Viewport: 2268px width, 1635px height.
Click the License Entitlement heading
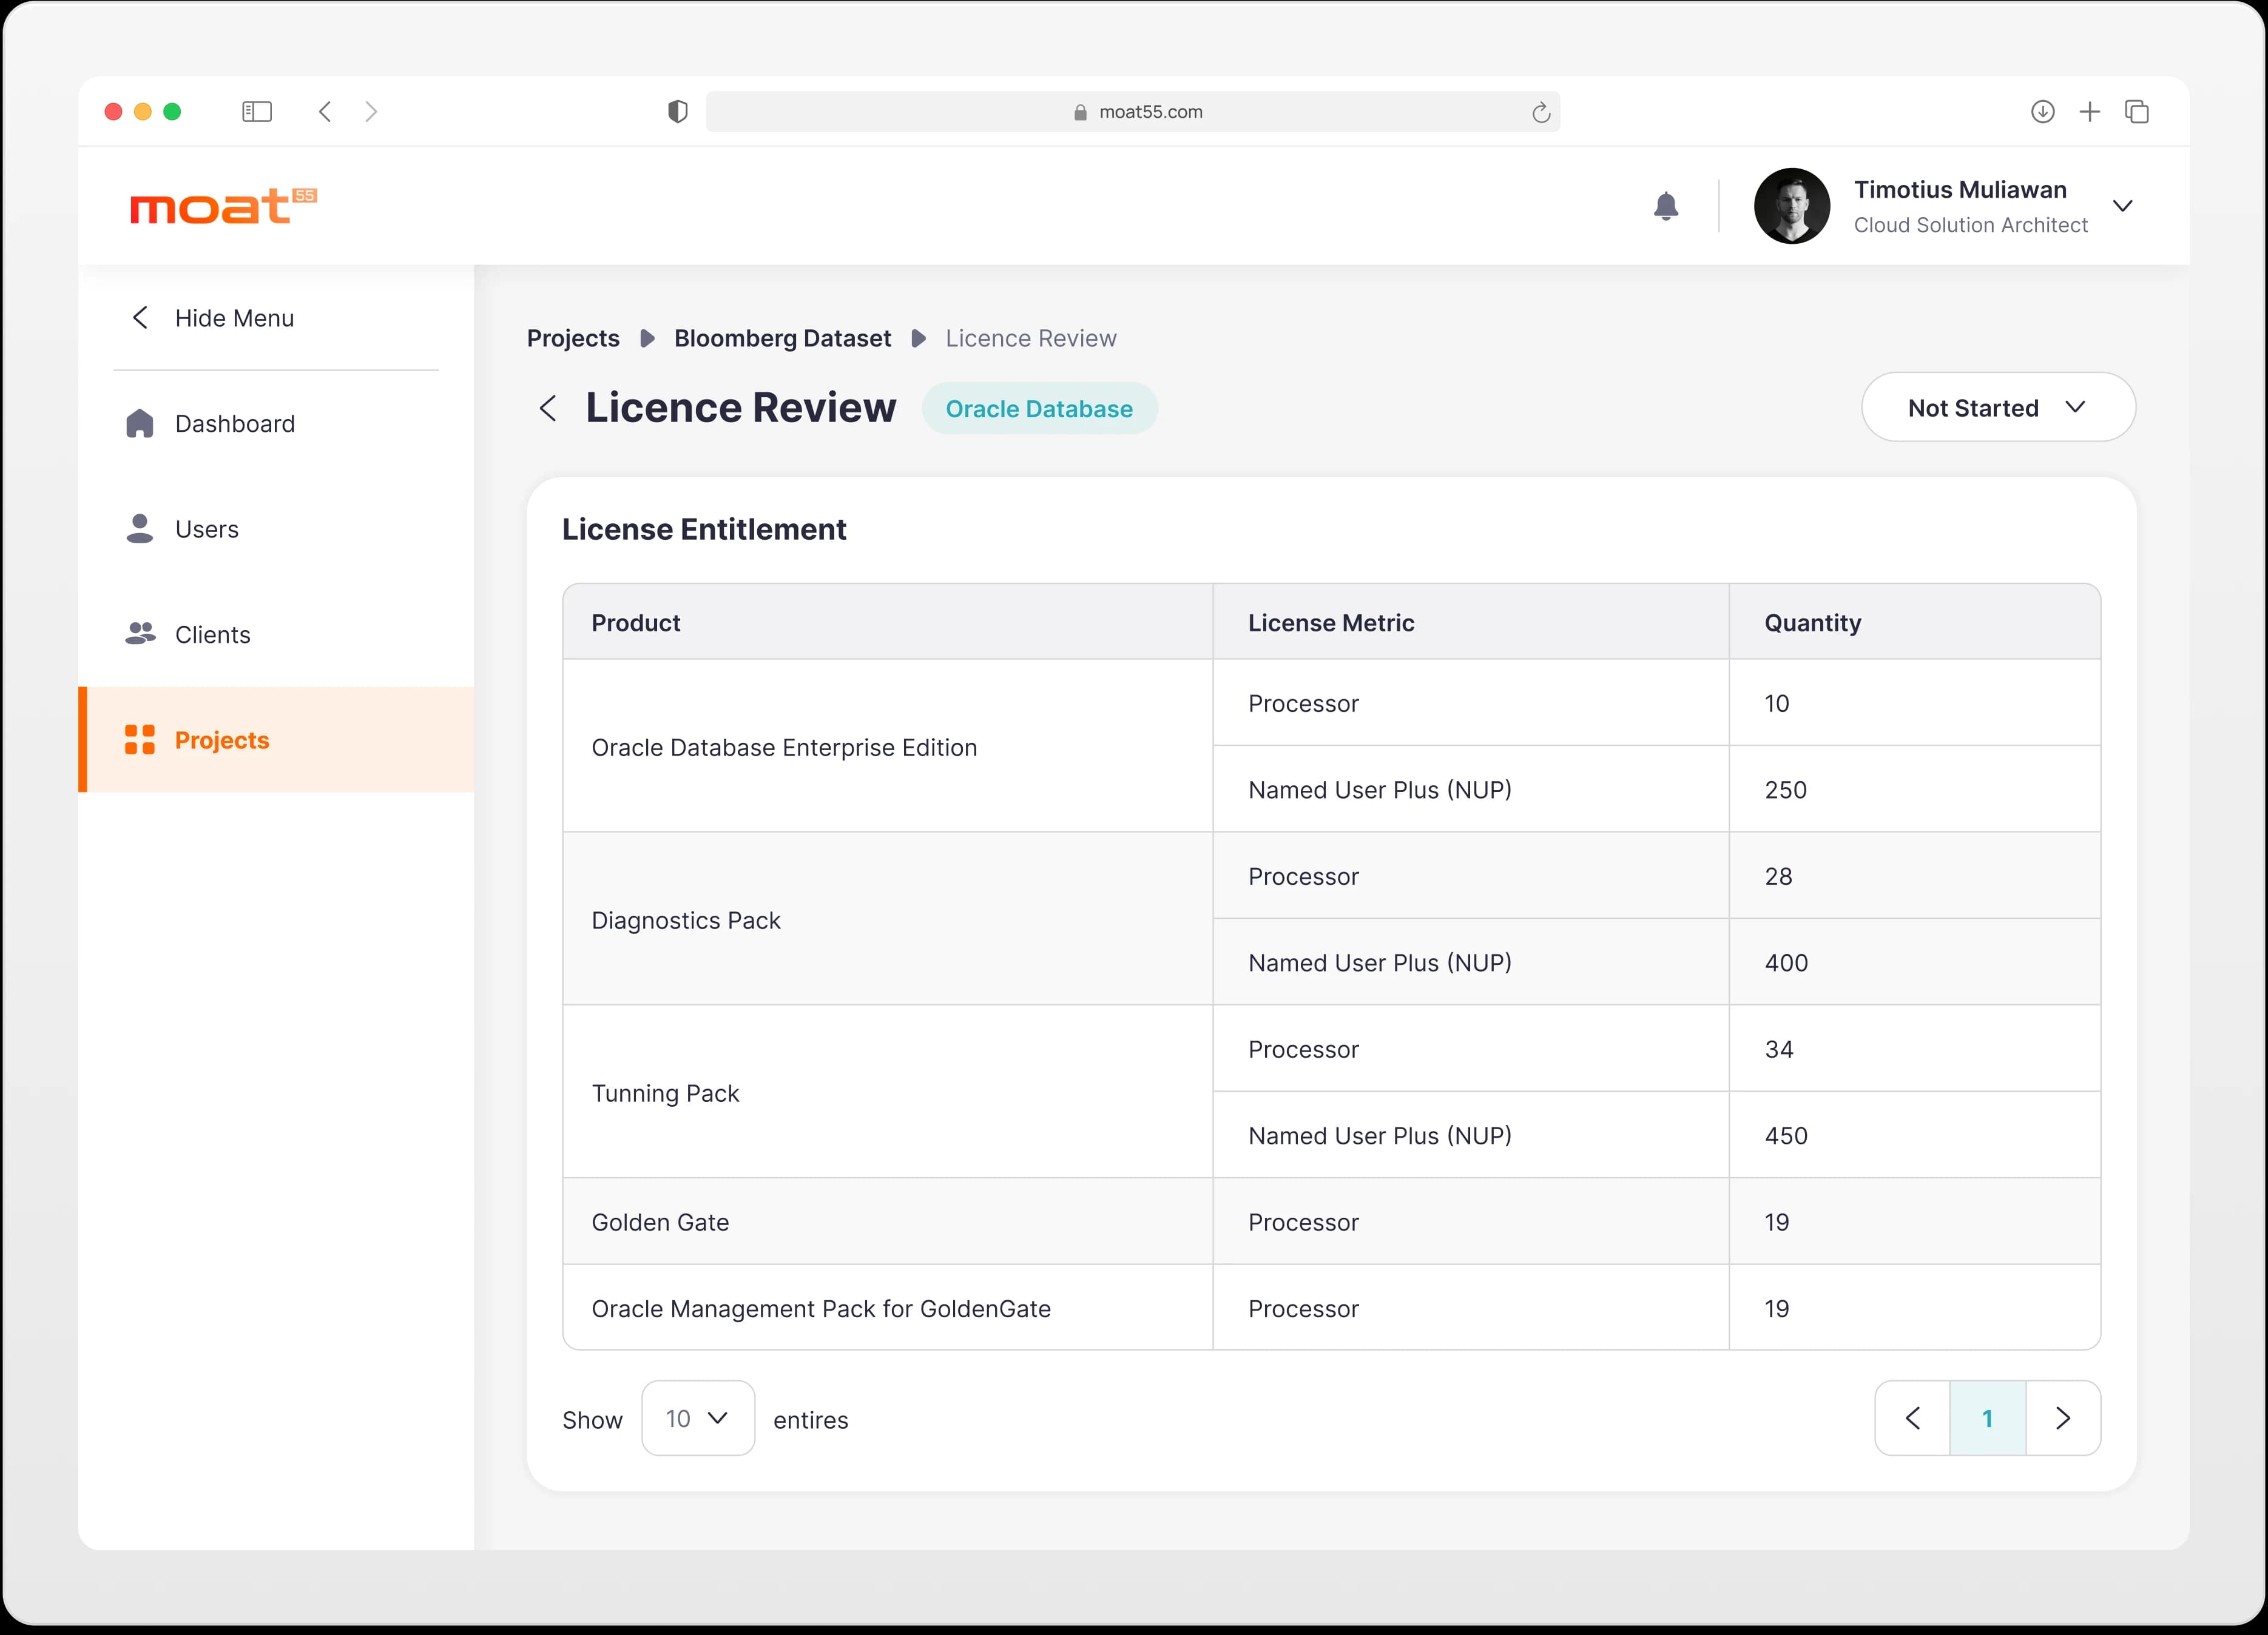pos(704,529)
